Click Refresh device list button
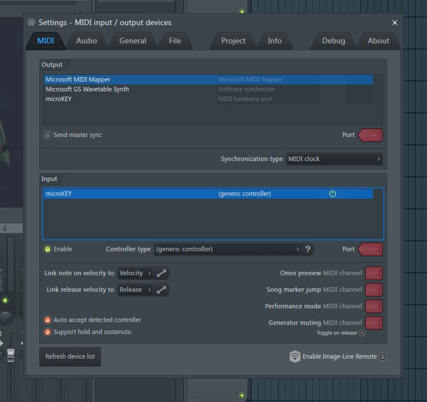 coord(70,357)
